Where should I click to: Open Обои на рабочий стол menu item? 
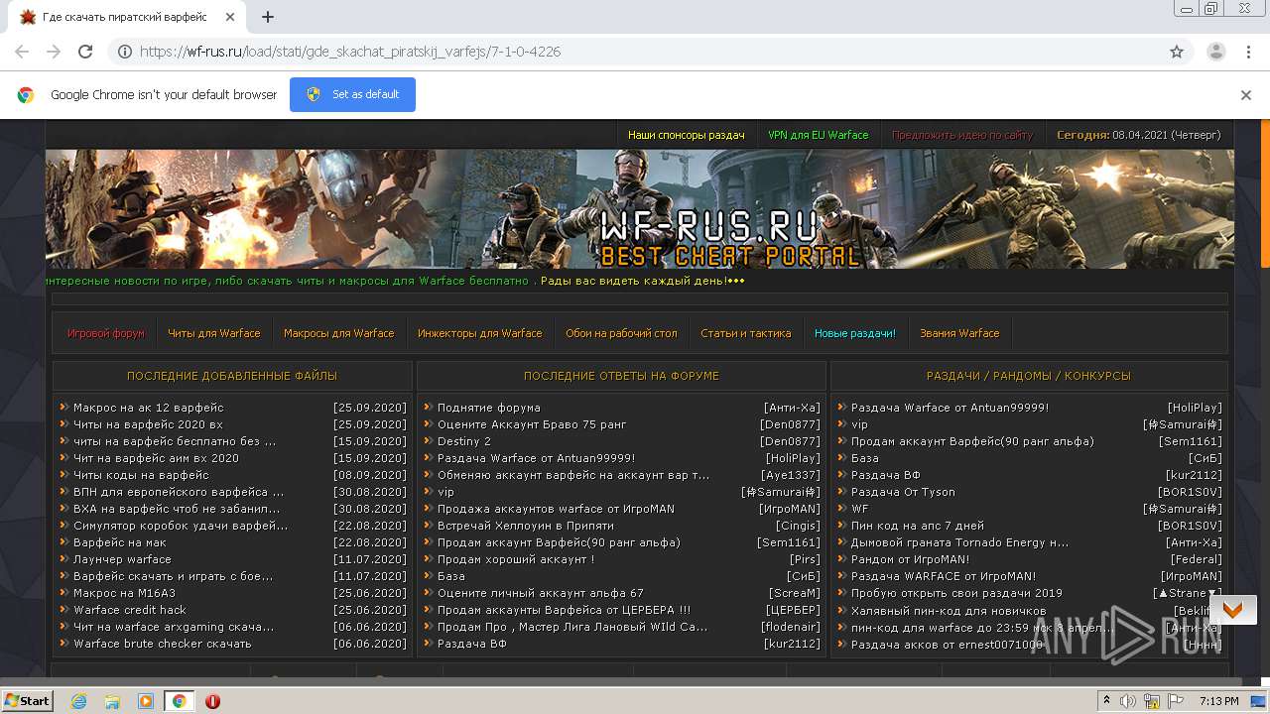[621, 333]
